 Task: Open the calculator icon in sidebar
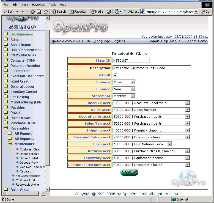16,27
